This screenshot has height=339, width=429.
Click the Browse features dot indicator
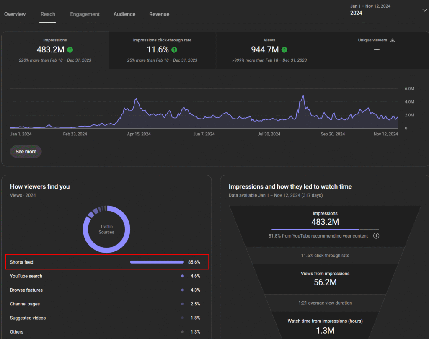click(182, 290)
